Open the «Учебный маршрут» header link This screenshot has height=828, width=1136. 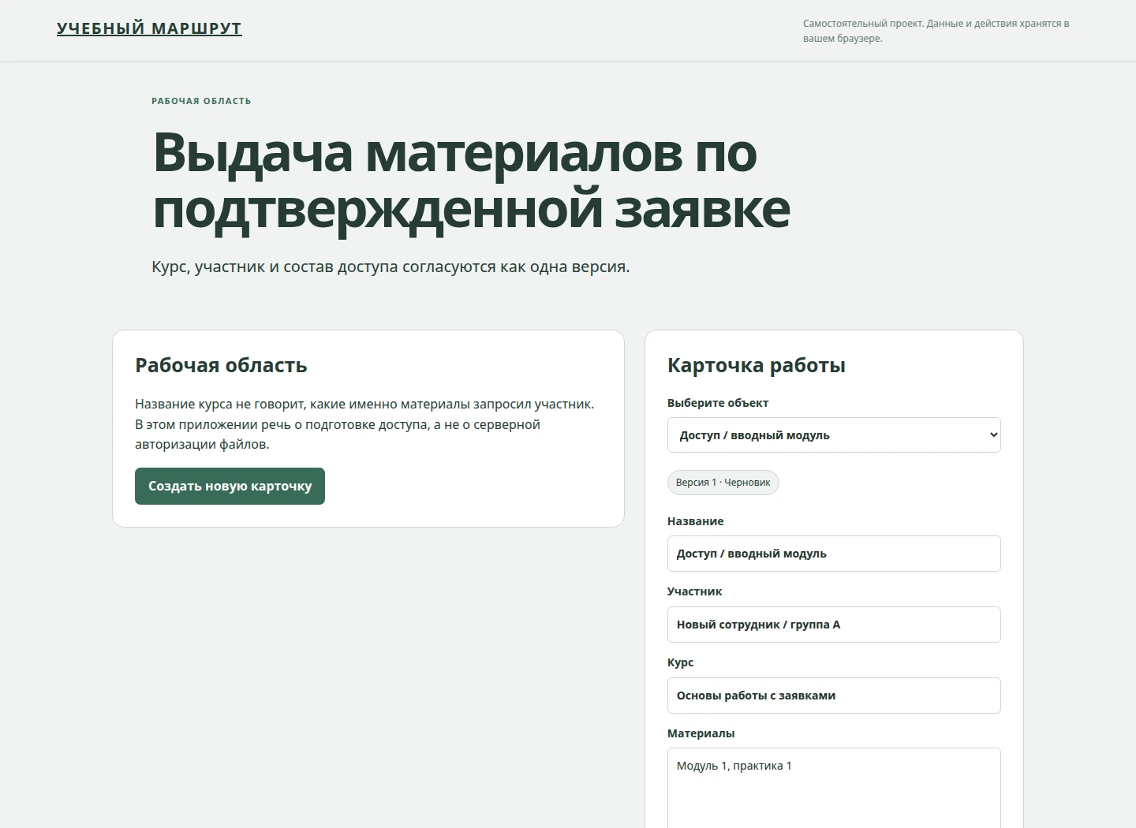point(149,28)
